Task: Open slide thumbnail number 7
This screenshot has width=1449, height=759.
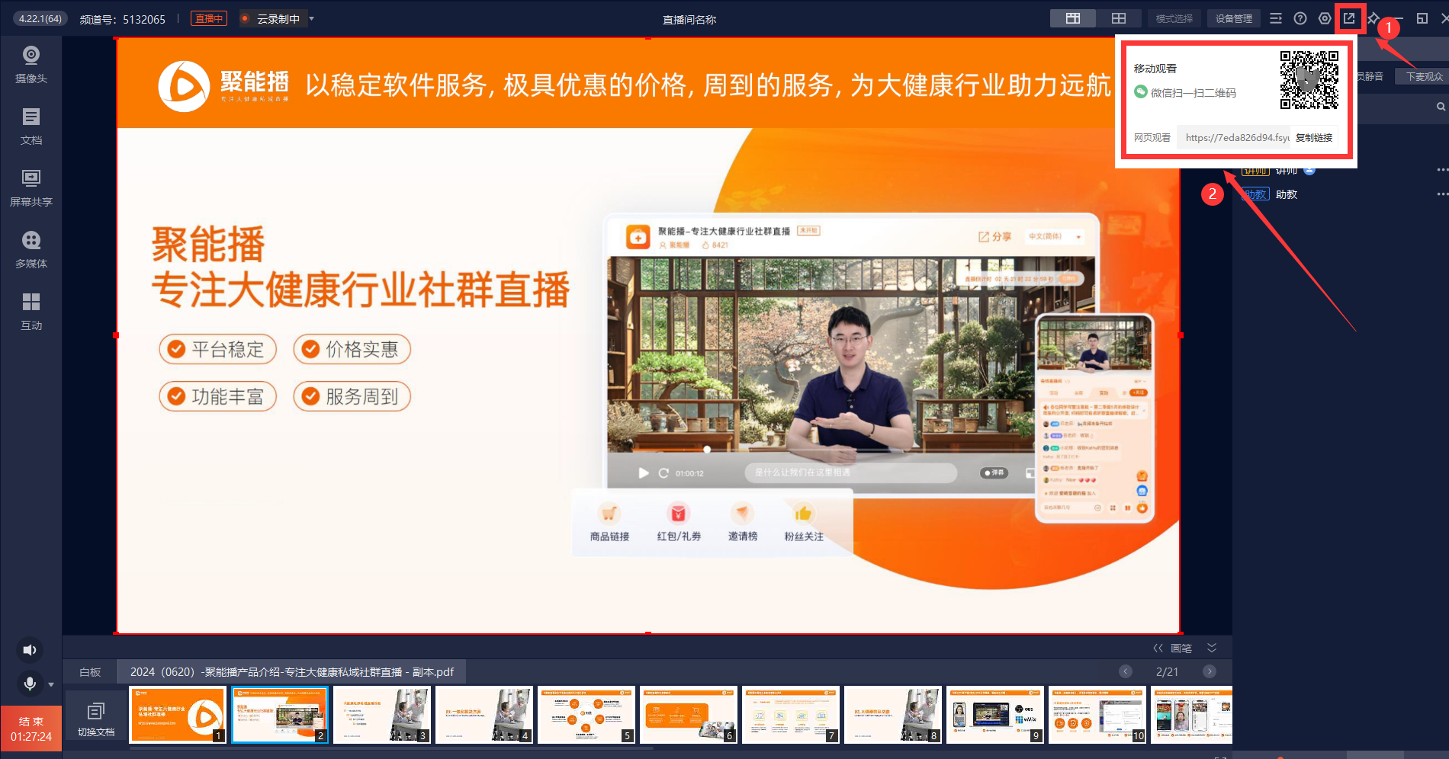Action: (x=791, y=714)
